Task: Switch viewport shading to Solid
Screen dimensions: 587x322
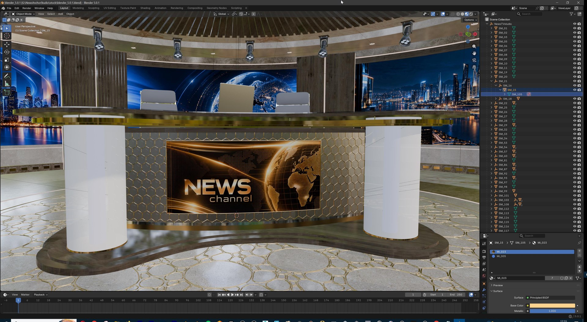Action: 463,14
